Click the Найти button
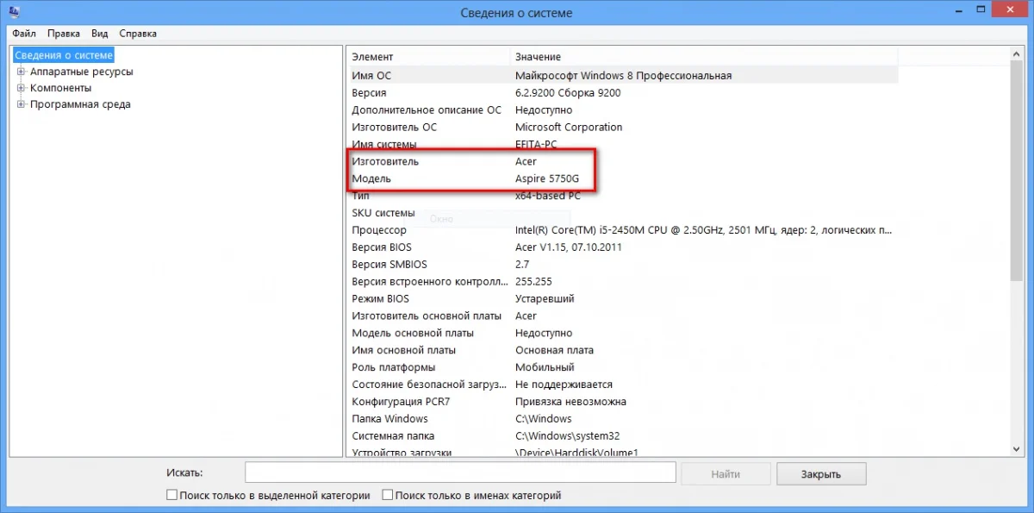Viewport: 1034px width, 513px height. (726, 473)
